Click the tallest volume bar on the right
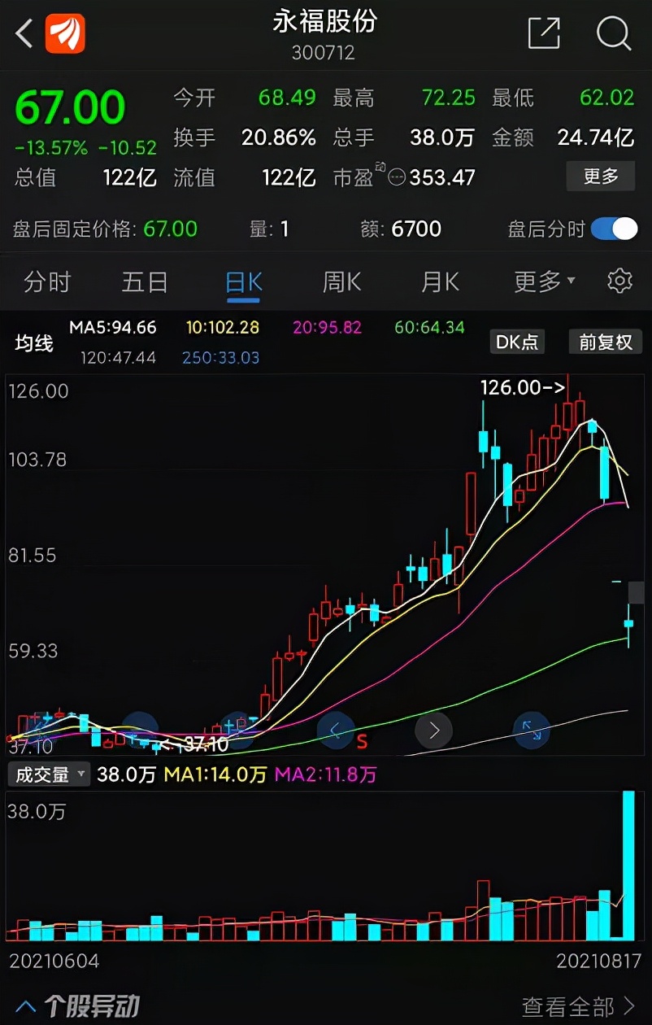Image resolution: width=652 pixels, height=1025 pixels. click(x=630, y=862)
